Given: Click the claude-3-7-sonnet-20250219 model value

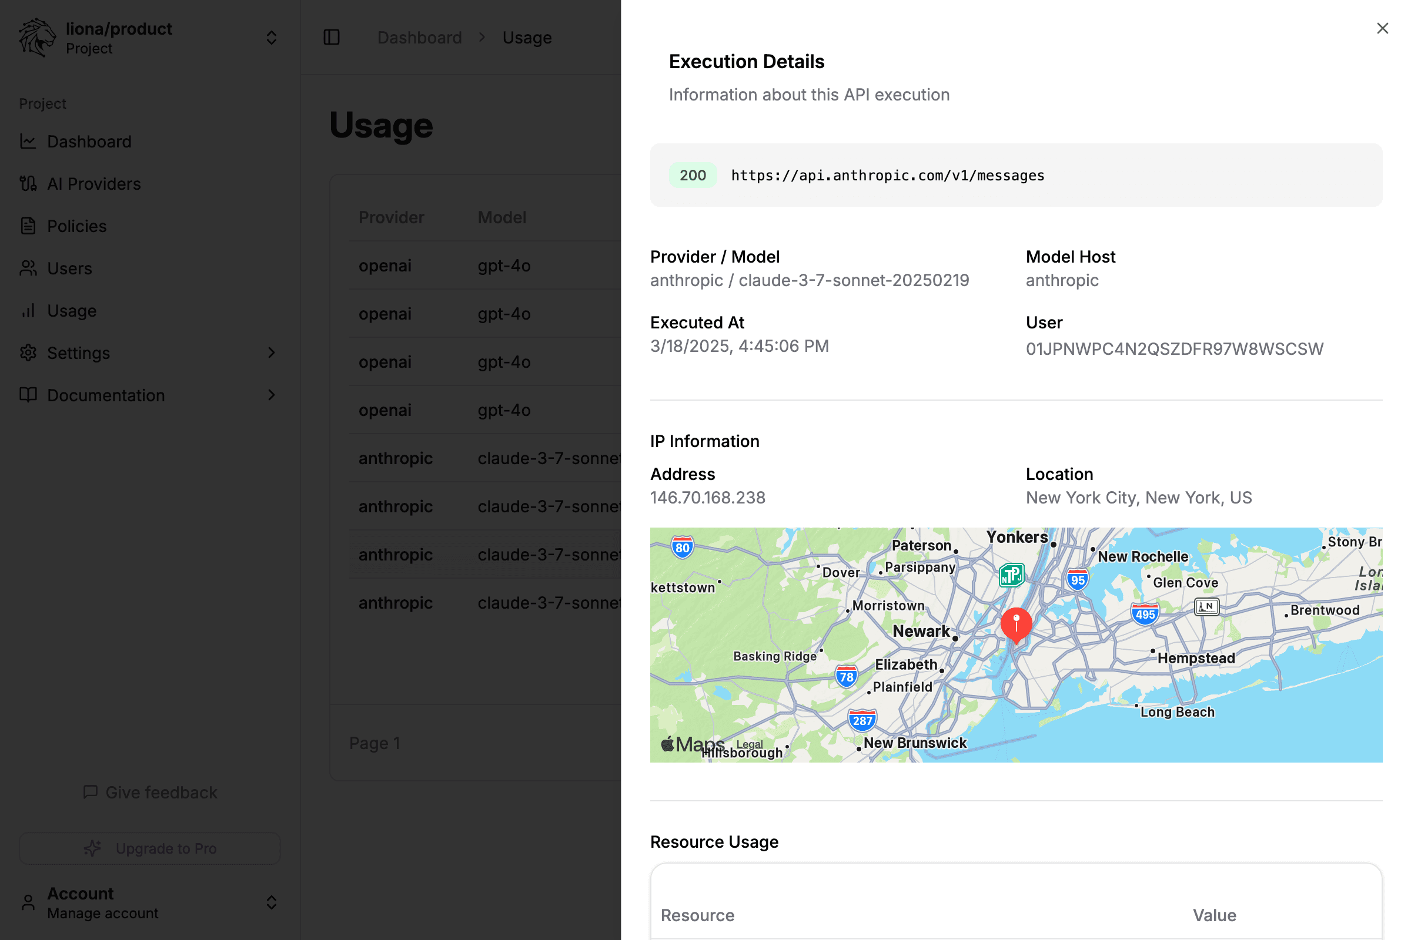Looking at the screenshot, I should (x=853, y=280).
